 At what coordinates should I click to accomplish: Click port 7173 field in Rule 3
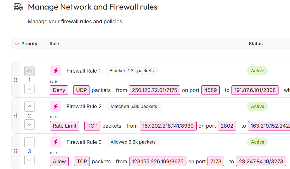click(216, 161)
